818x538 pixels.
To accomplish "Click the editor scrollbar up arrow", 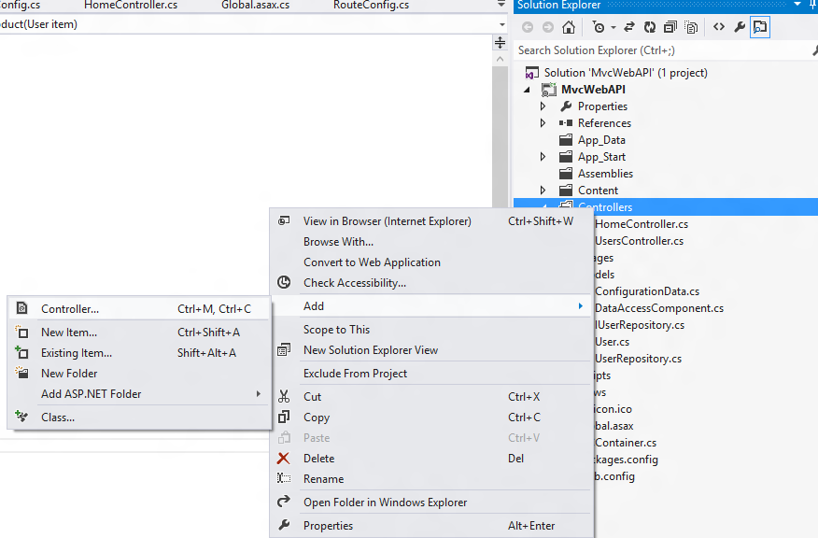I will 500,59.
